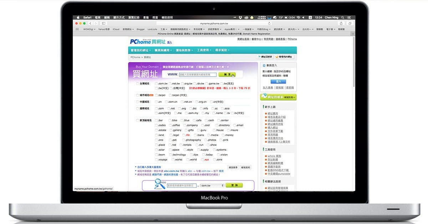
Task: Click Safari's share icon in the toolbar
Action: (x=341, y=23)
